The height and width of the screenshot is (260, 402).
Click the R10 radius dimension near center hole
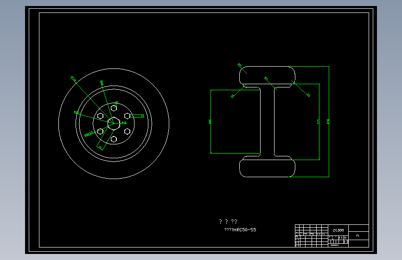(x=124, y=123)
